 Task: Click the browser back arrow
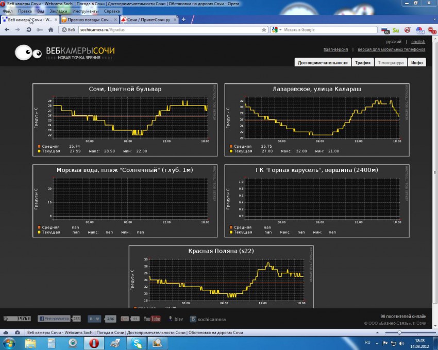[7, 30]
